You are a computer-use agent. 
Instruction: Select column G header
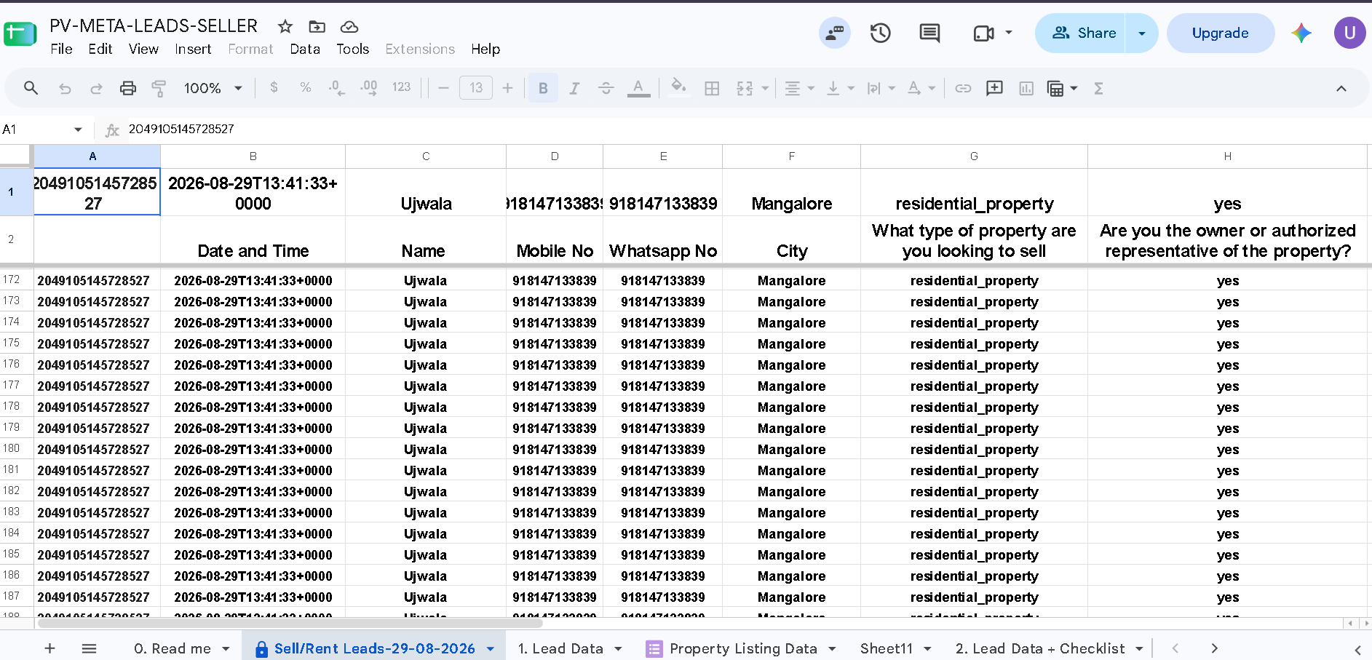tap(974, 156)
